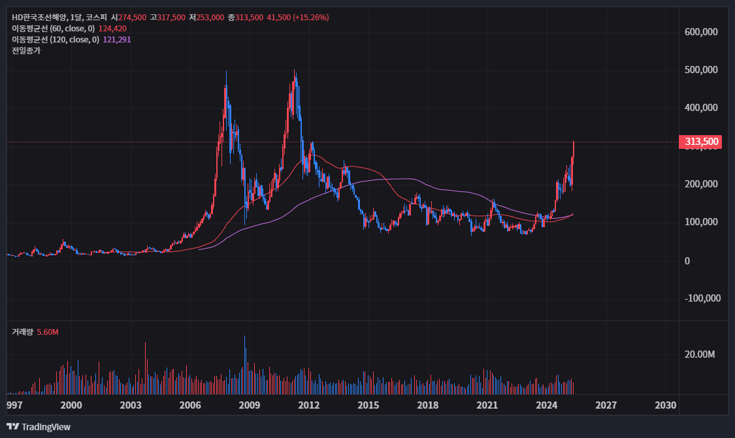
Task: Click the 2021 year label on time axis
Action: [x=487, y=405]
